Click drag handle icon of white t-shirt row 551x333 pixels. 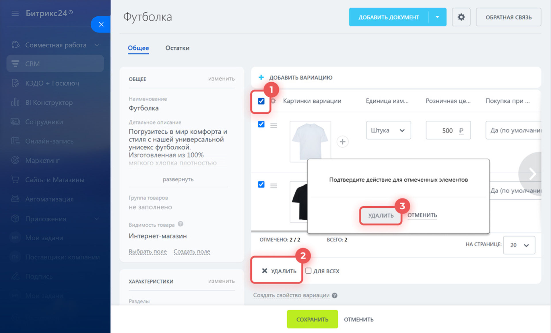point(273,125)
